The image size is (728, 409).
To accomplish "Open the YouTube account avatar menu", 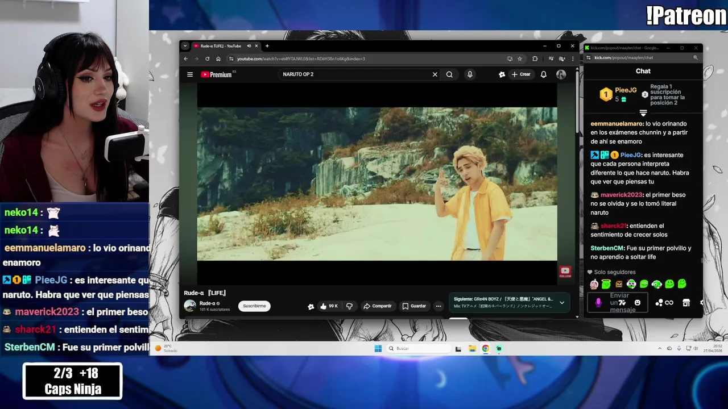I will click(561, 74).
